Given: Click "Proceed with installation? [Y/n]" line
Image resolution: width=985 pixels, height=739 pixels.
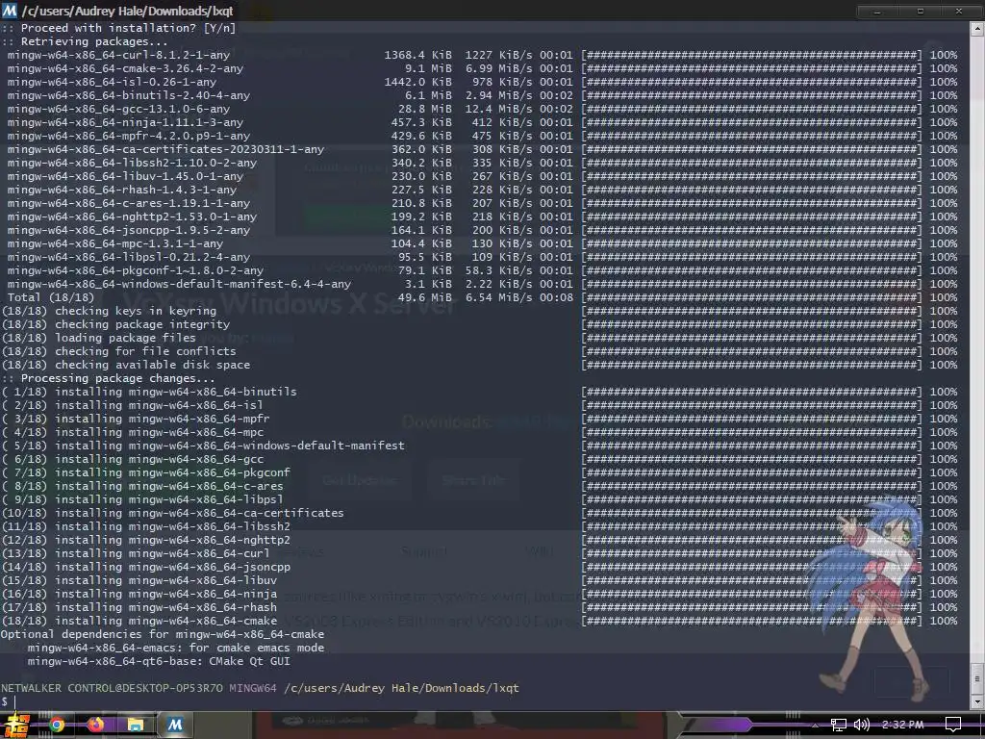Looking at the screenshot, I should tap(118, 28).
